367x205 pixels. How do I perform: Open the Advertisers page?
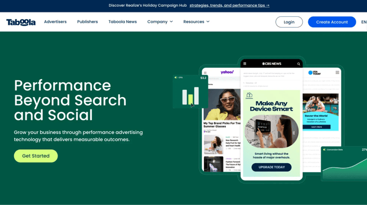click(55, 22)
